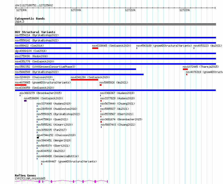Open nsv4448488 (GenomeinaBottle) label
Screen dimensions: 223x184
[58, 156]
